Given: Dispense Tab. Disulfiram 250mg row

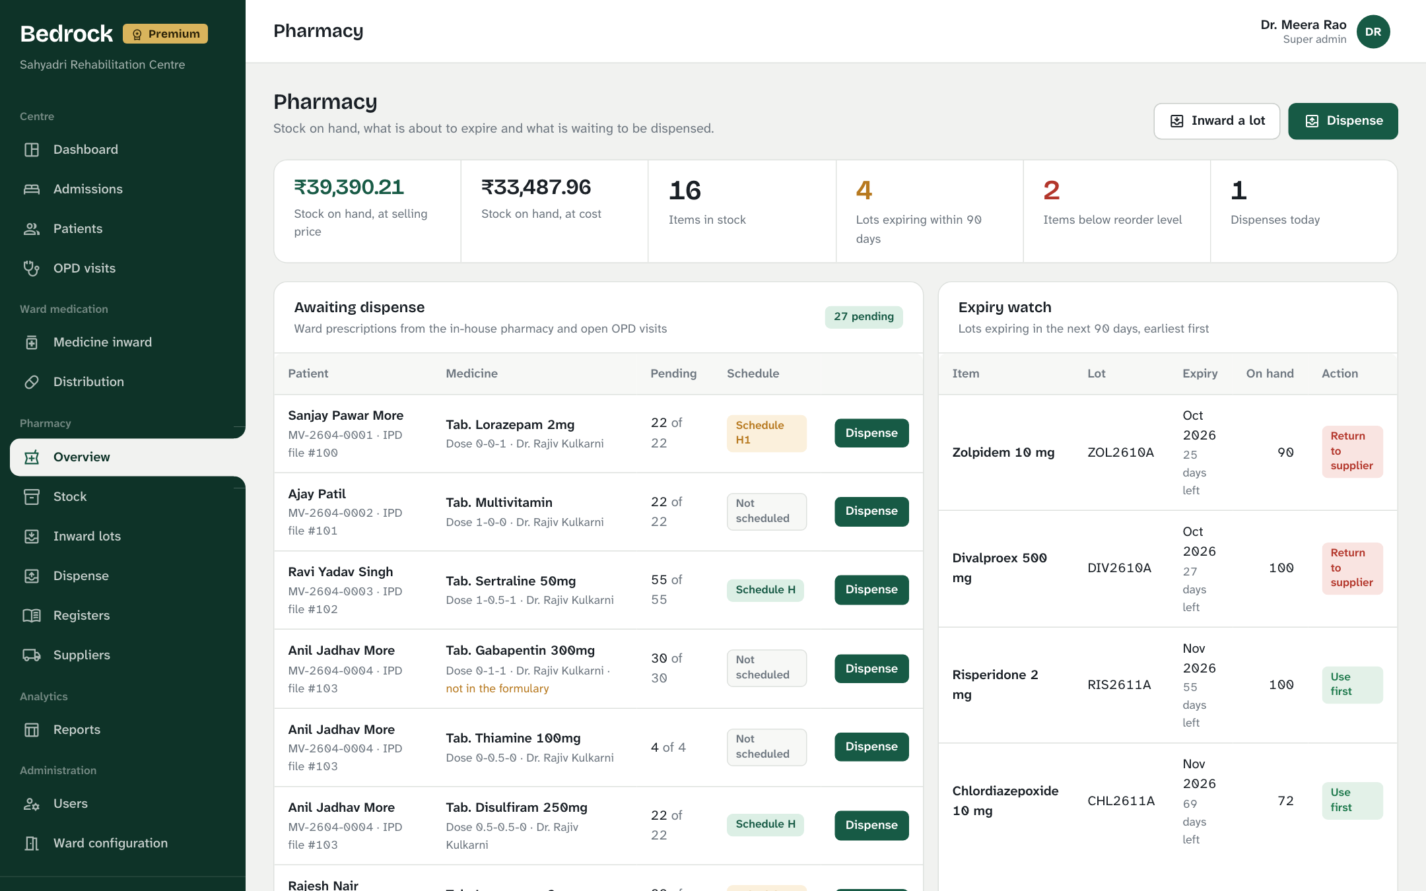Looking at the screenshot, I should pyautogui.click(x=871, y=826).
